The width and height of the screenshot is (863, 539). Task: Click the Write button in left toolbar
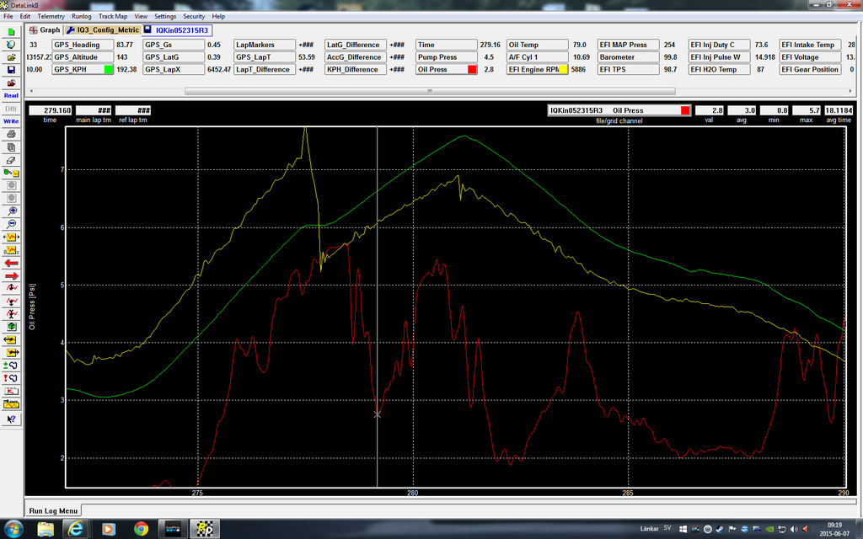11,120
